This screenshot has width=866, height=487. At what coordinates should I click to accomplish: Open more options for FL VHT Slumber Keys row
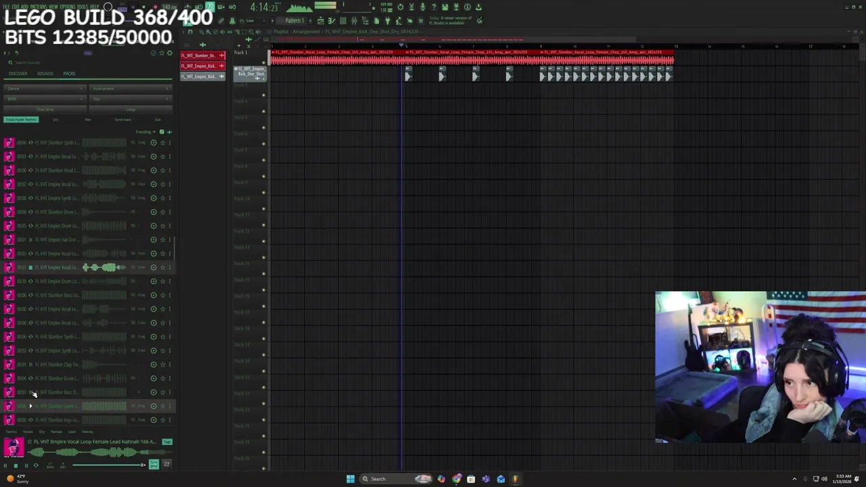tap(170, 420)
